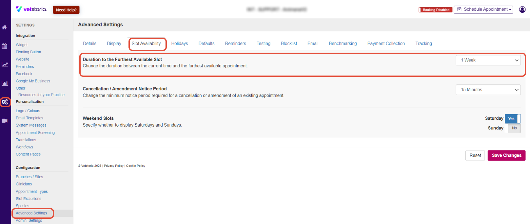Switch to the Reminders tab
Screen dimensions: 530x224
tap(235, 43)
